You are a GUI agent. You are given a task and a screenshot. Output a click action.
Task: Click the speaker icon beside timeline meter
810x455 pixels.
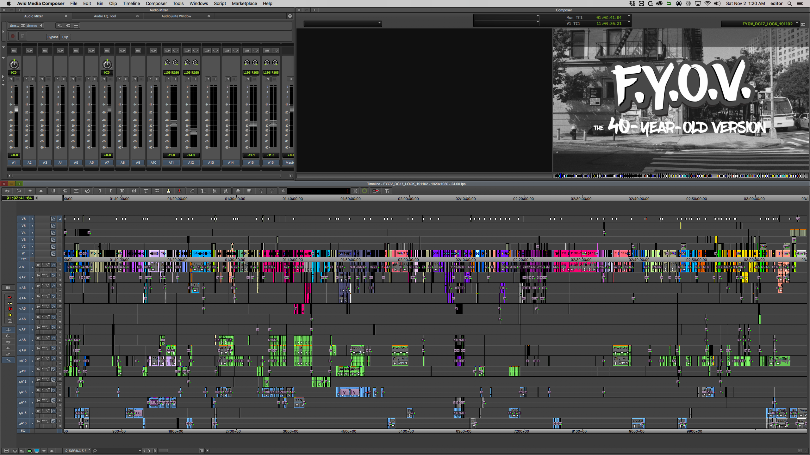click(283, 191)
